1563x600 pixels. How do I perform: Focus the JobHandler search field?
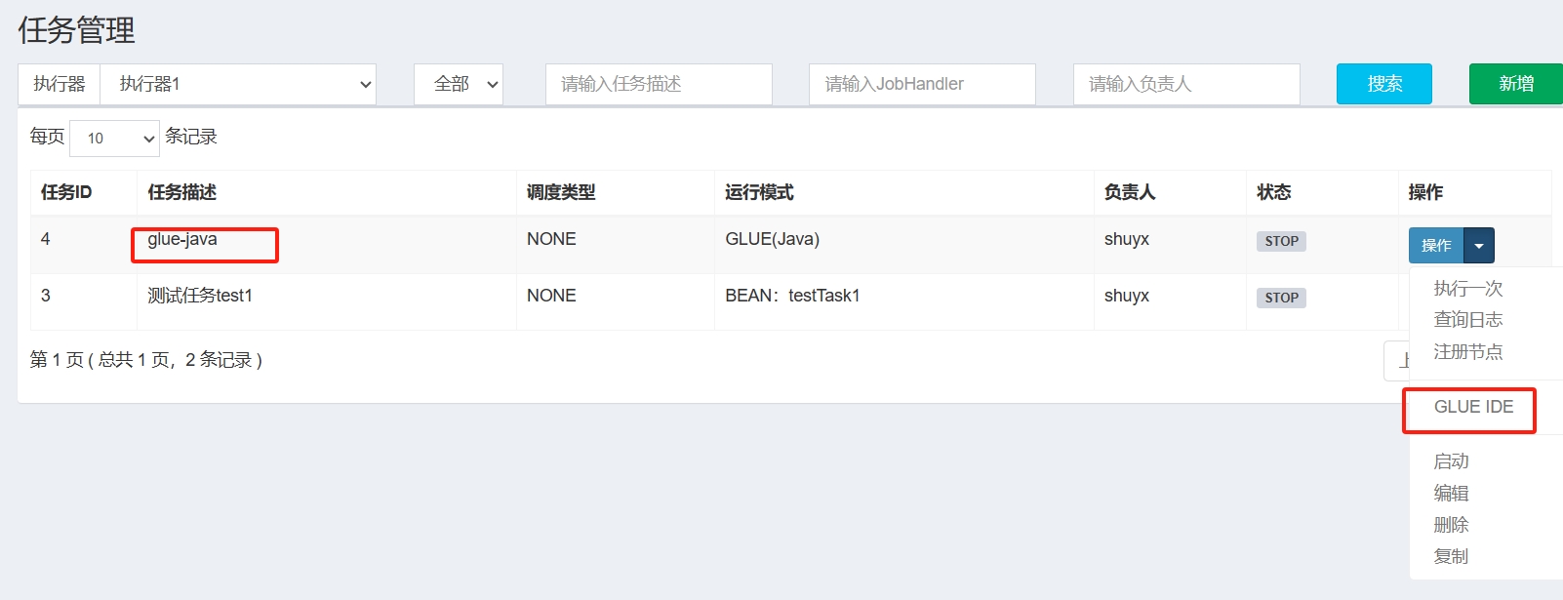[922, 85]
